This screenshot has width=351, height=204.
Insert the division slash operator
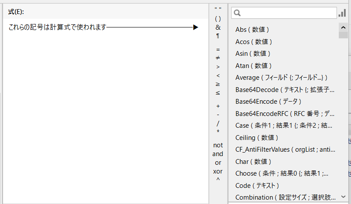(218, 123)
